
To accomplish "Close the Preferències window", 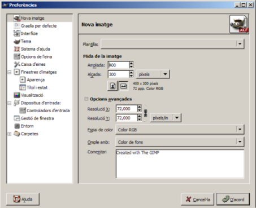I will tap(250, 5).
